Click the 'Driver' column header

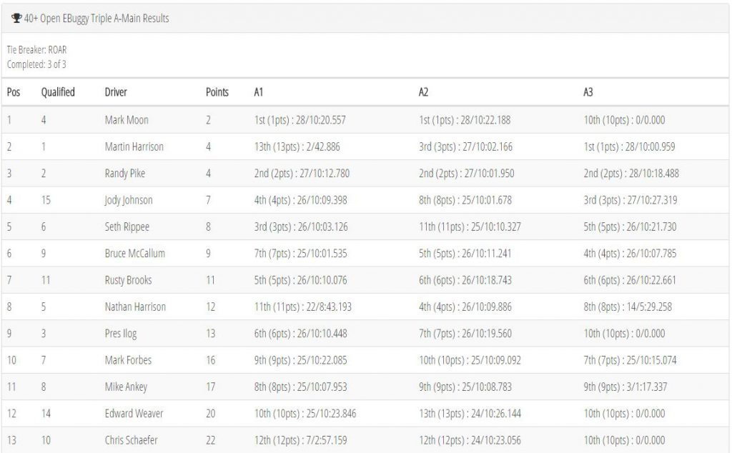[116, 92]
